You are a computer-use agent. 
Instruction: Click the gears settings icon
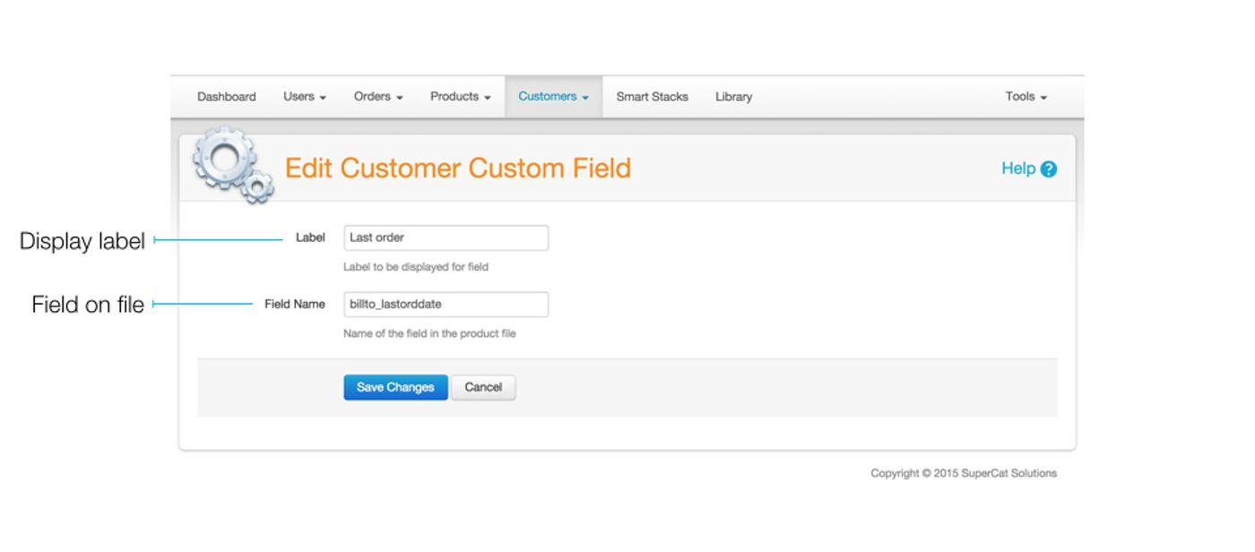coord(232,165)
